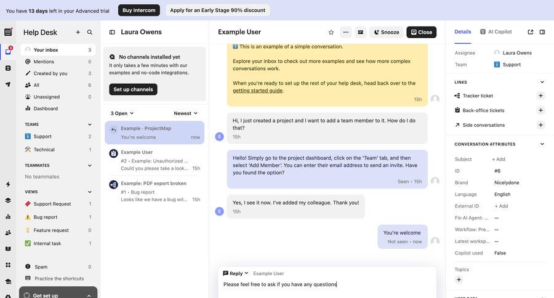
Task: Select the Support team inbox
Action: point(58,137)
